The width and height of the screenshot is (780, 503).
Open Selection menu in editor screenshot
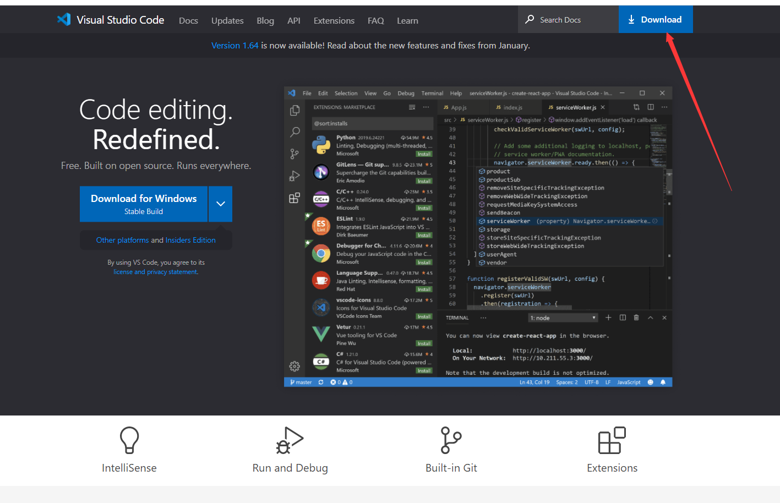coord(346,93)
